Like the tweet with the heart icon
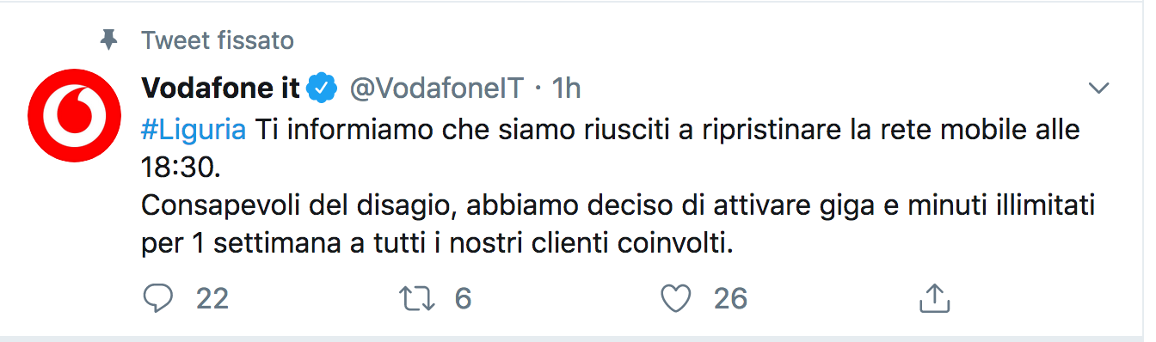The image size is (1156, 342). [676, 298]
